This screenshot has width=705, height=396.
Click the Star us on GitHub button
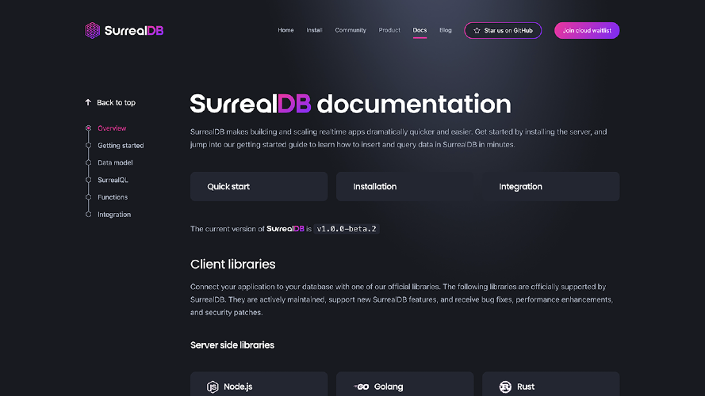[x=503, y=31]
